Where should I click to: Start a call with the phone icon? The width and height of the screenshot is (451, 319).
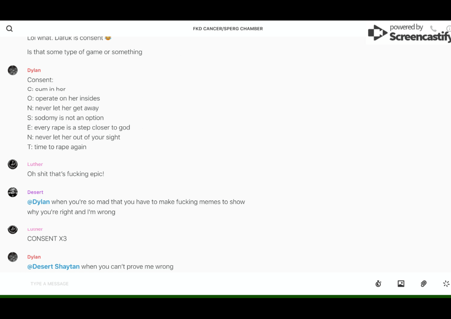click(433, 29)
